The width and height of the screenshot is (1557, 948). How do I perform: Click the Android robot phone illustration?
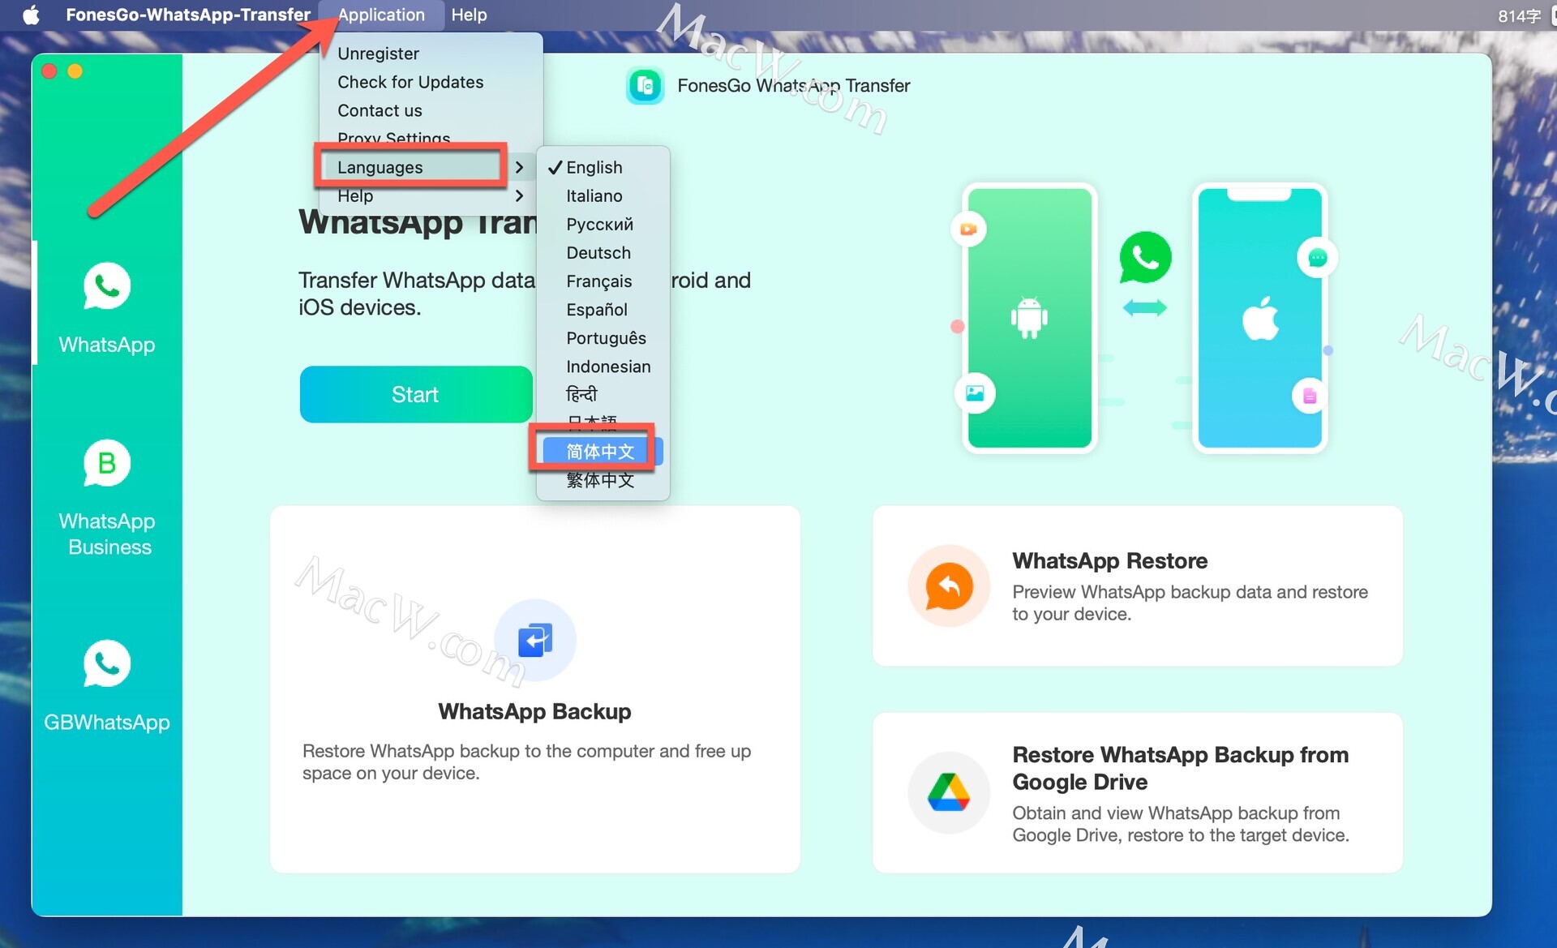1029,317
